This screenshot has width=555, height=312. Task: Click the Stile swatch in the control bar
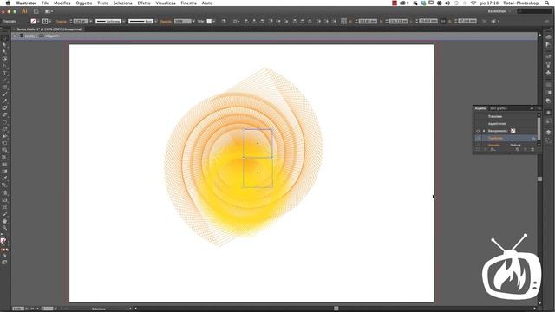[x=209, y=21]
